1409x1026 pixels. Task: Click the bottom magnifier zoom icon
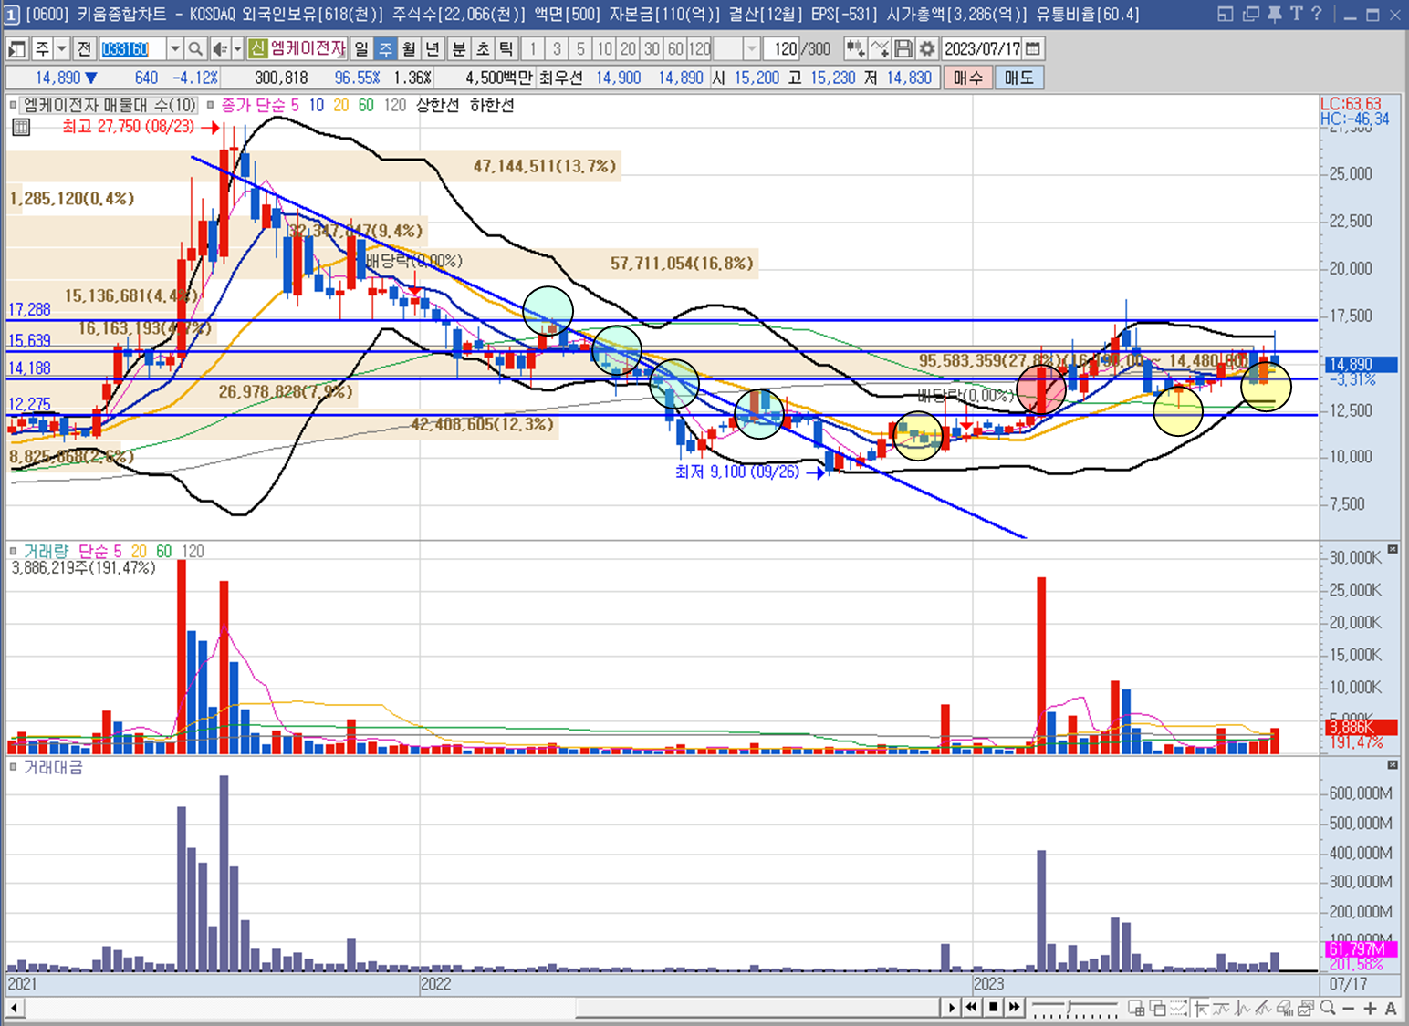(1328, 1008)
